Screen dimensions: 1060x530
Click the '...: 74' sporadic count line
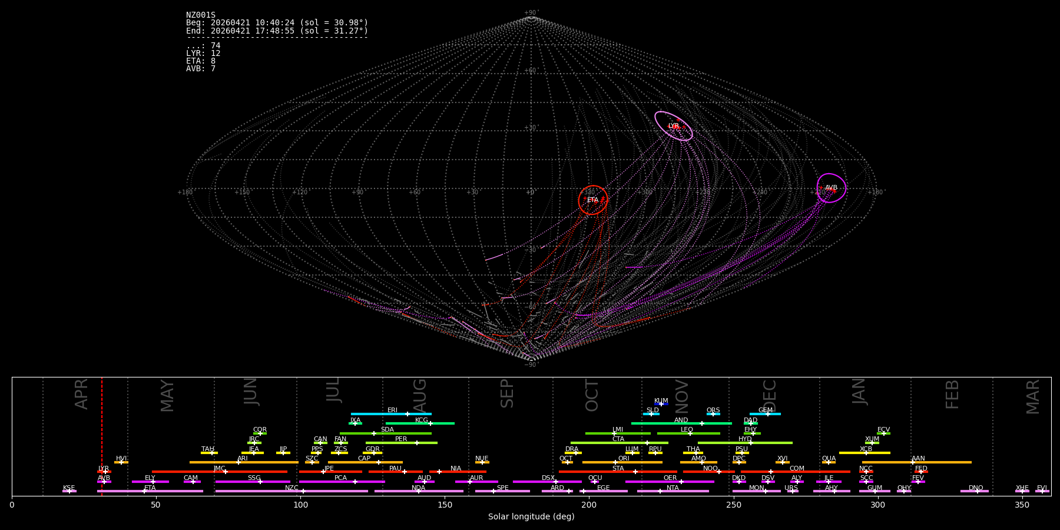(203, 46)
